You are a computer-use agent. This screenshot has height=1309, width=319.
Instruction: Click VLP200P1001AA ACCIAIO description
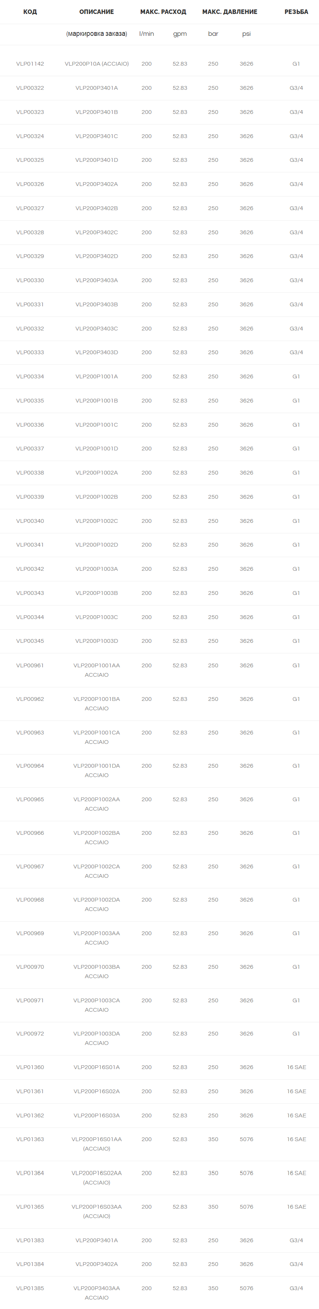tap(97, 670)
